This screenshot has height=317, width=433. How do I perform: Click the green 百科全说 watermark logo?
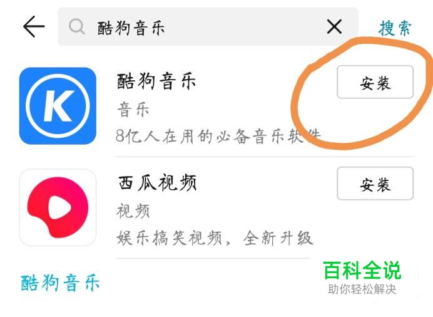click(362, 270)
